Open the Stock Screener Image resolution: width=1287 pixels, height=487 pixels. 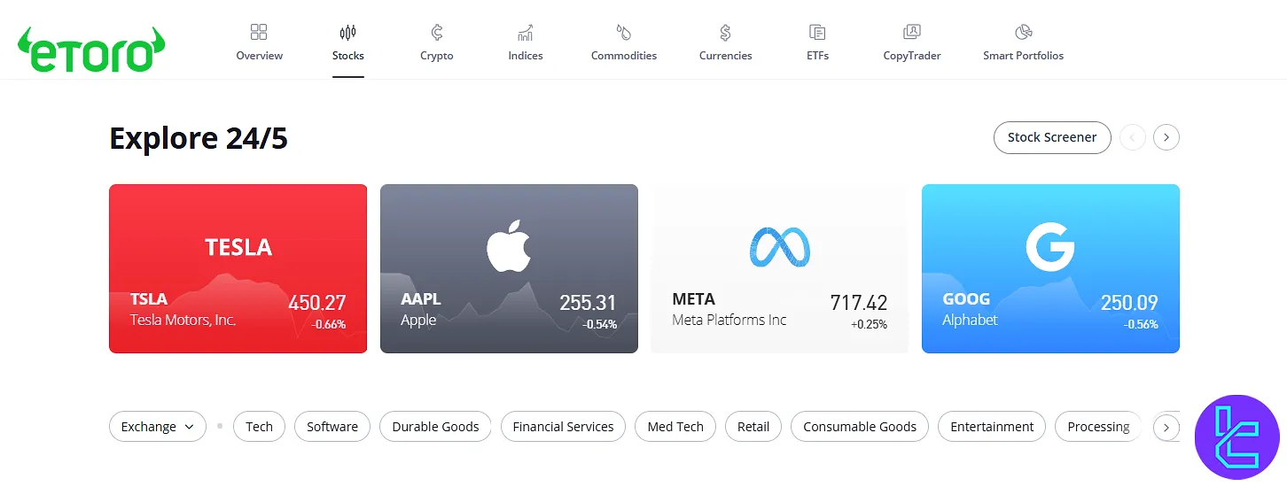tap(1052, 137)
